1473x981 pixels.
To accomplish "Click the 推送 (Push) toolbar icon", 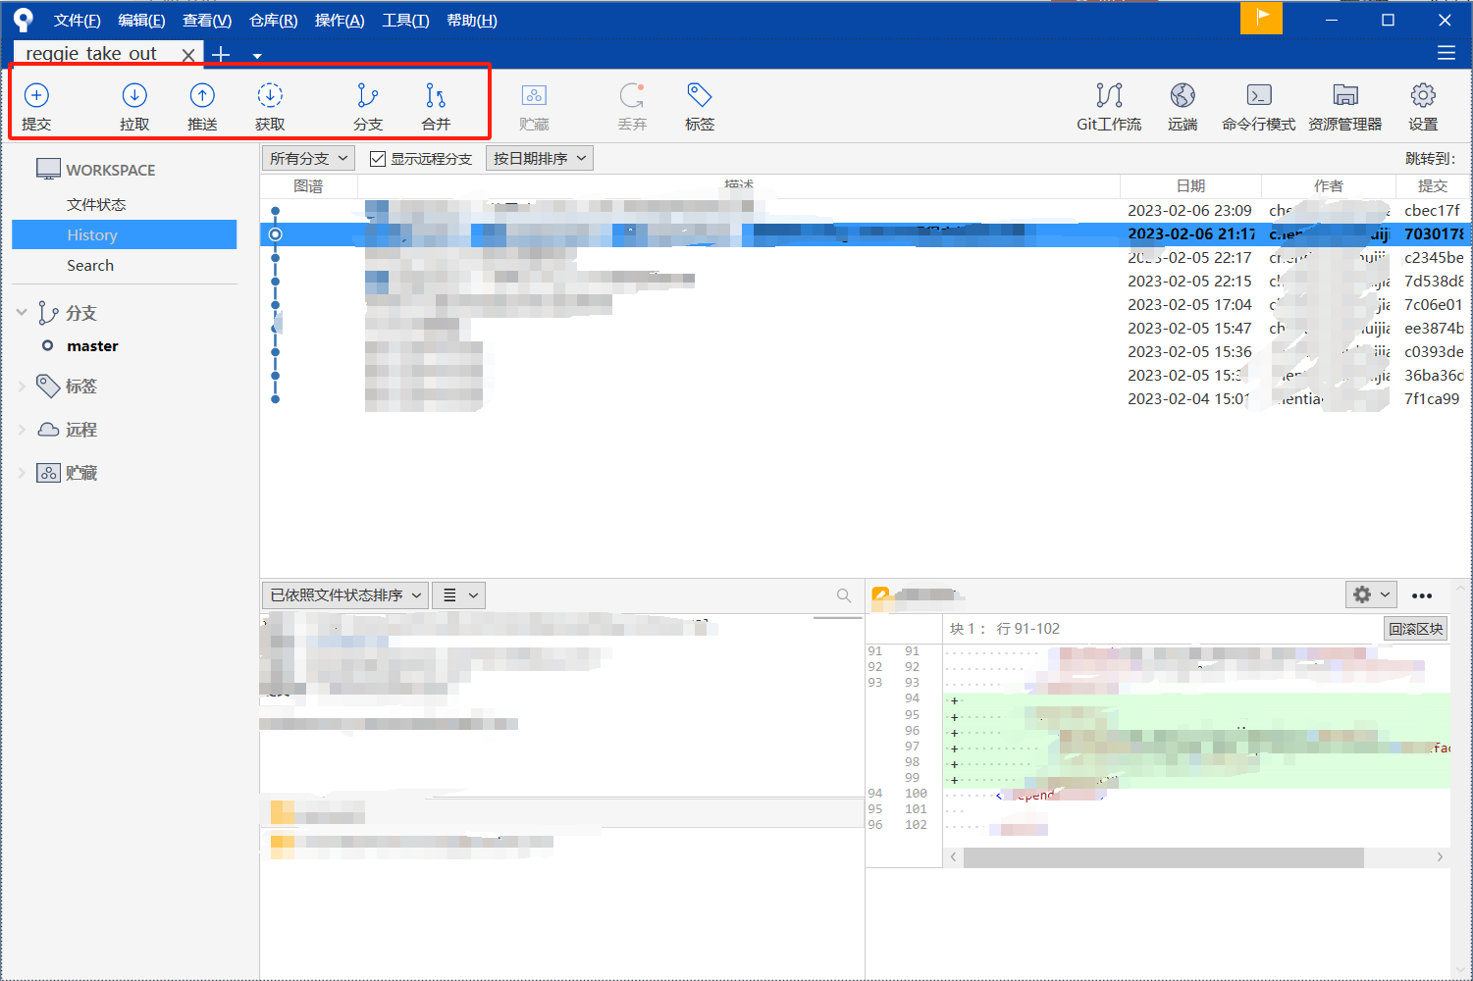I will click(x=202, y=95).
